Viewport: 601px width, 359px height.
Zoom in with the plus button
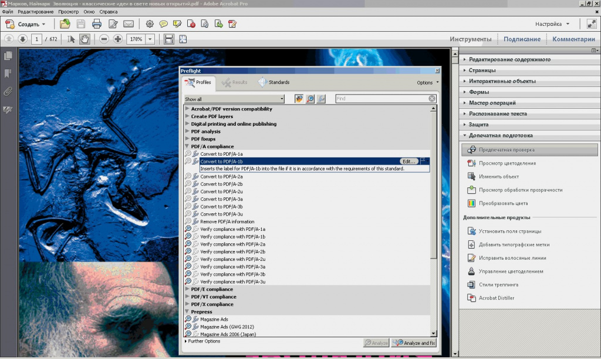coord(117,39)
